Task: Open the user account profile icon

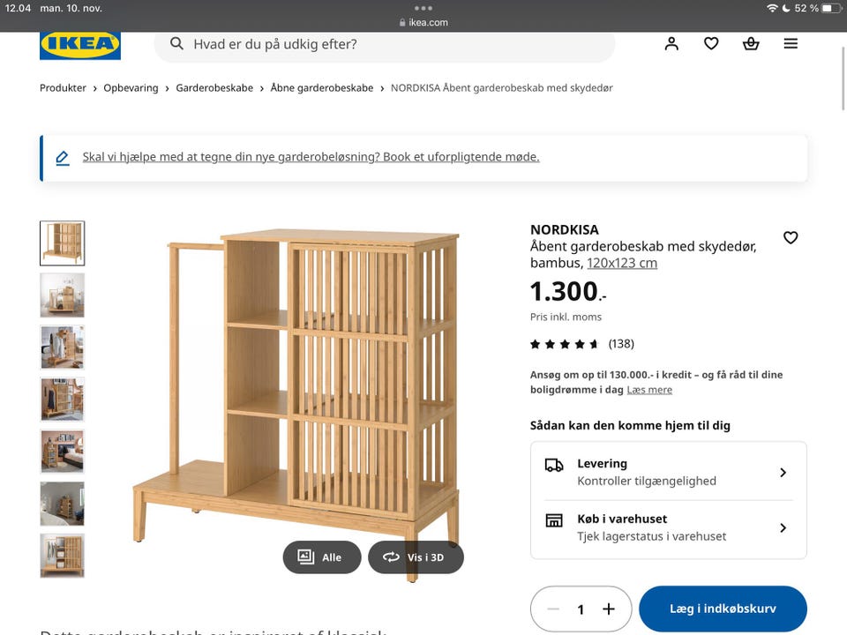Action: coord(671,44)
